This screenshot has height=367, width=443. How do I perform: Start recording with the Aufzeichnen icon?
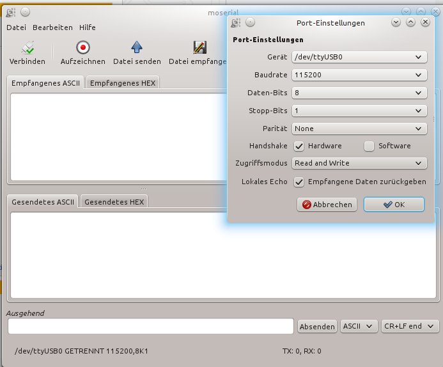point(82,47)
